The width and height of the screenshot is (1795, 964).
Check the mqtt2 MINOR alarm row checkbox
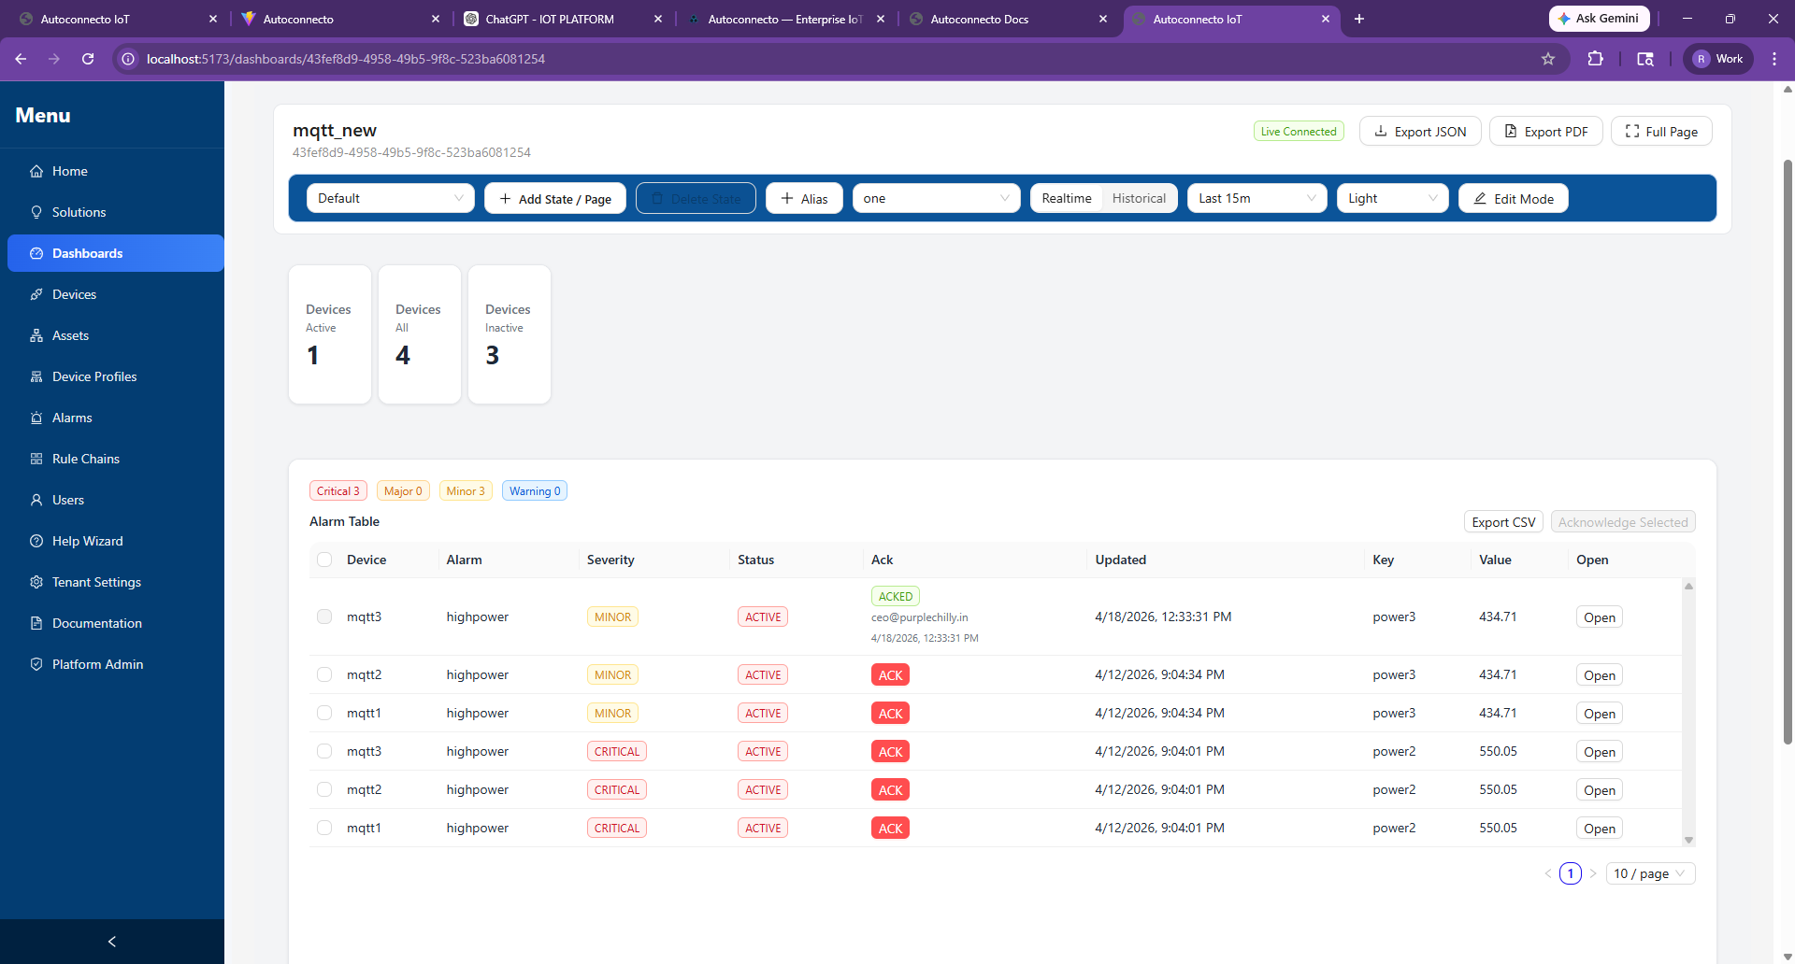point(324,674)
